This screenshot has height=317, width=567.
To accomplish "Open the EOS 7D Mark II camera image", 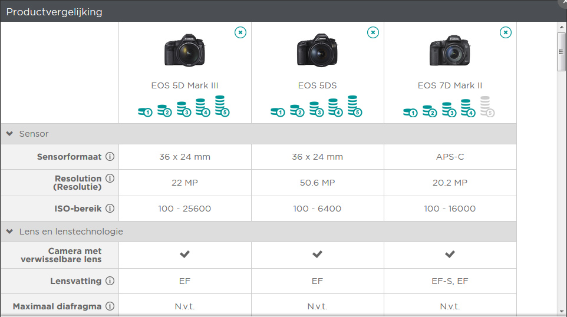I will coord(450,50).
